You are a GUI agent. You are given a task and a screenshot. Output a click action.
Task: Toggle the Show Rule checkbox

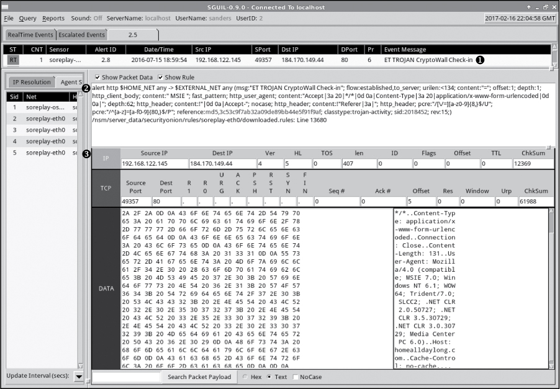pos(160,77)
